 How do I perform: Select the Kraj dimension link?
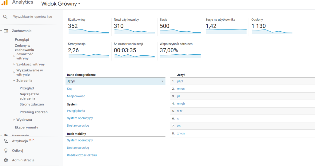[x=70, y=89]
